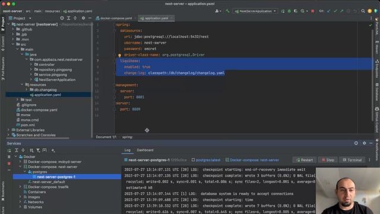Click Select Opened File target icon
380x214 pixels.
click(x=62, y=18)
